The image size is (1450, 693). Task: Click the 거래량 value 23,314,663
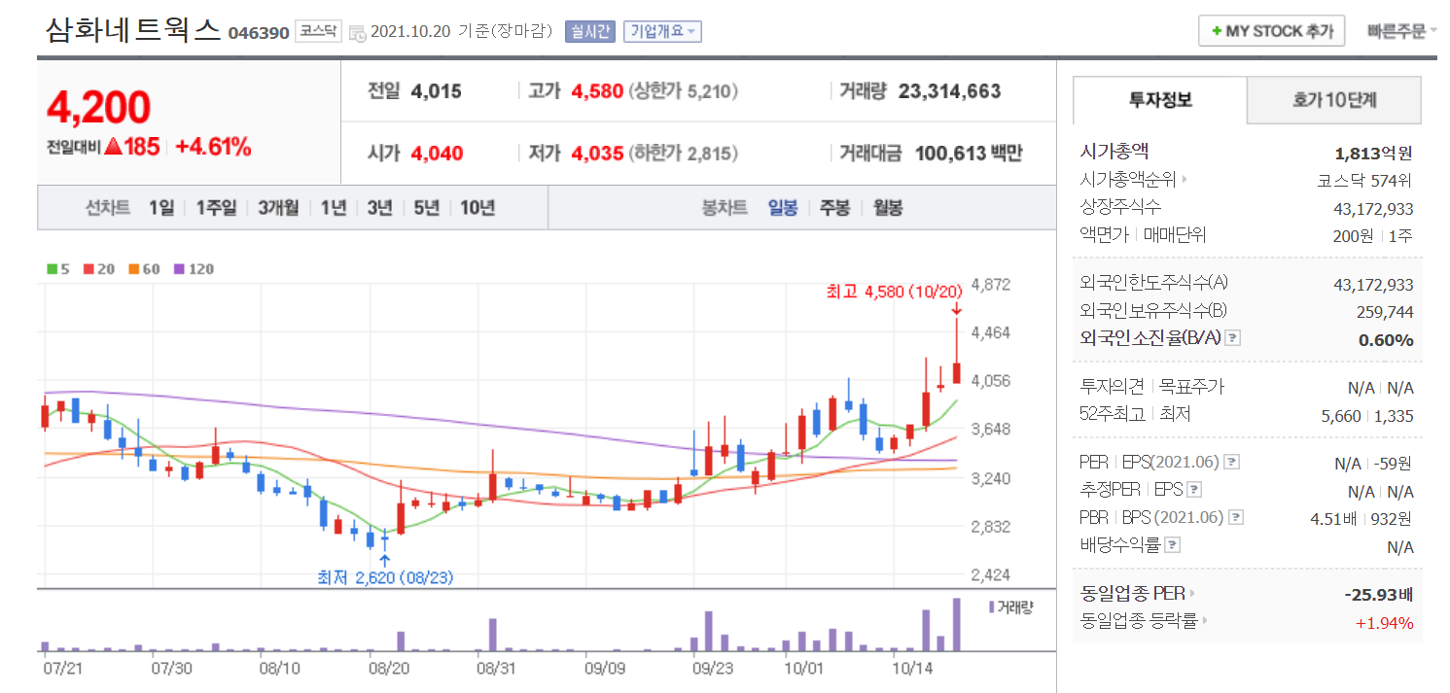click(949, 91)
